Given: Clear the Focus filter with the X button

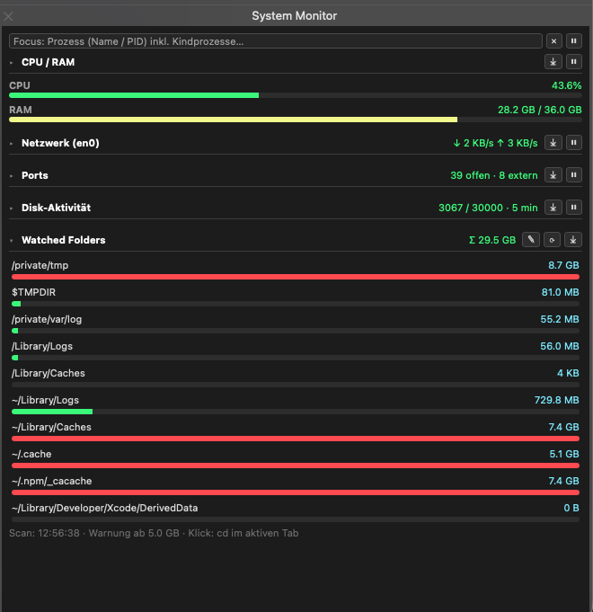Looking at the screenshot, I should coord(553,41).
